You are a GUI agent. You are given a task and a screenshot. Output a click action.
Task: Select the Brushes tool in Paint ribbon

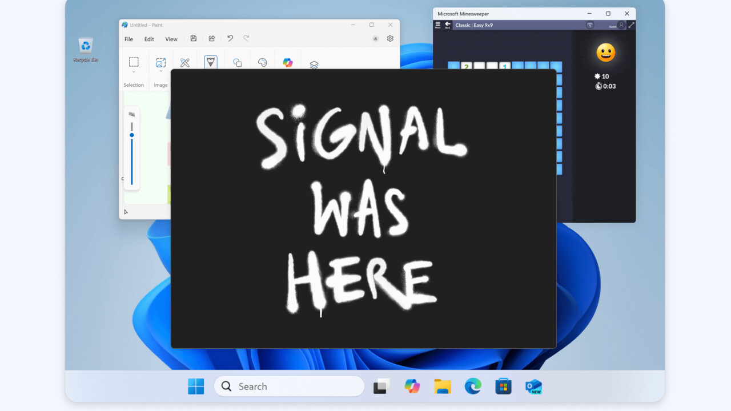[x=211, y=62]
